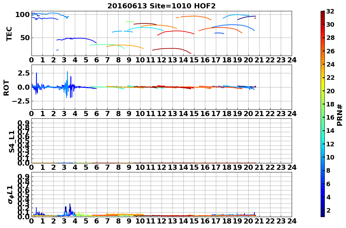Image resolution: width=346 pixels, height=228 pixels.
Task: Click hour 24 tick under TEC panel
Action: point(292,60)
